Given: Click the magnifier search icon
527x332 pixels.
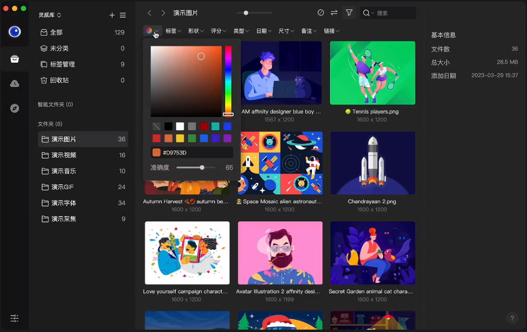Looking at the screenshot, I should click(366, 13).
